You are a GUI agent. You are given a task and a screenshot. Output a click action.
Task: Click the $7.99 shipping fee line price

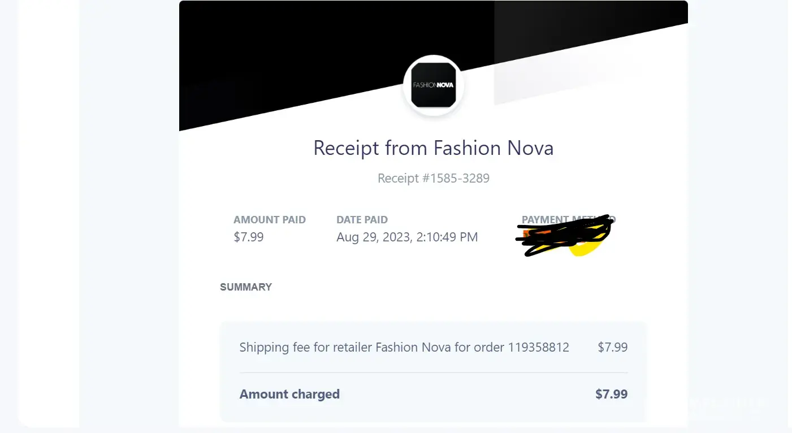point(612,347)
